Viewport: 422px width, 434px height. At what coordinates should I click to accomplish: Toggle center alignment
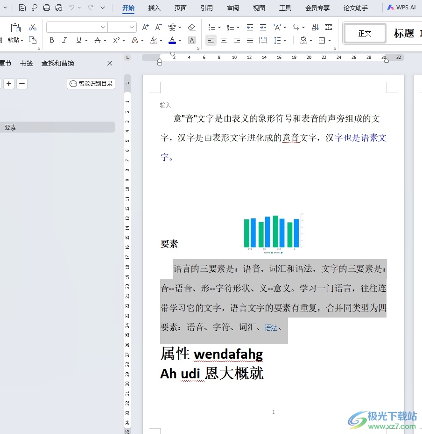click(x=224, y=40)
